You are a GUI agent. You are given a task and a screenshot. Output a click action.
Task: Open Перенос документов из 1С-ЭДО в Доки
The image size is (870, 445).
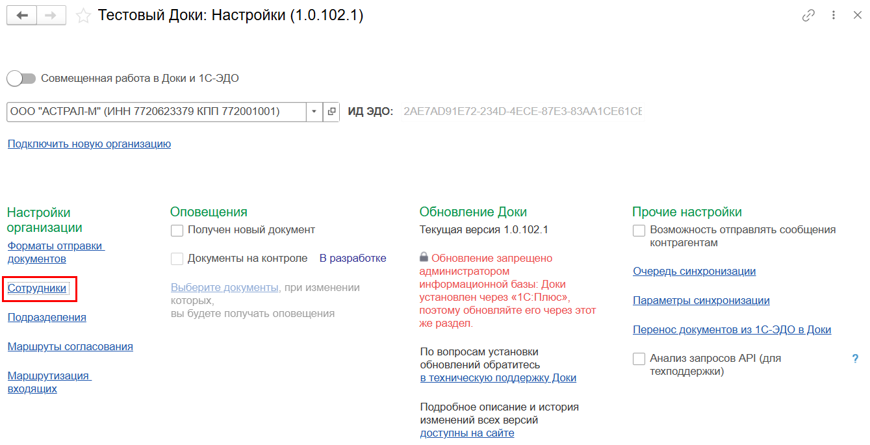coord(732,329)
